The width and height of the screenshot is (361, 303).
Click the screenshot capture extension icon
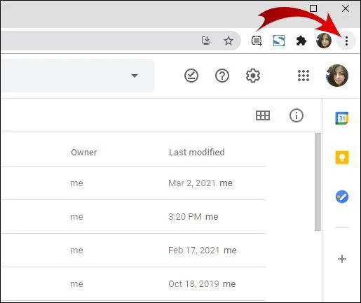pyautogui.click(x=257, y=41)
